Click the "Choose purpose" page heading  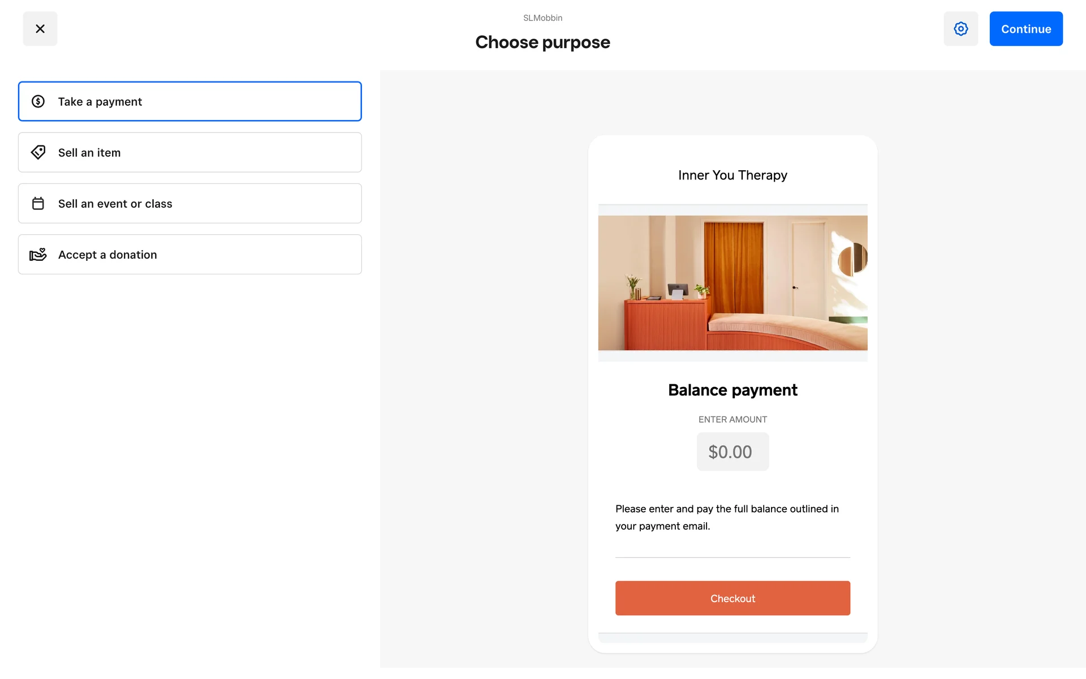542,42
